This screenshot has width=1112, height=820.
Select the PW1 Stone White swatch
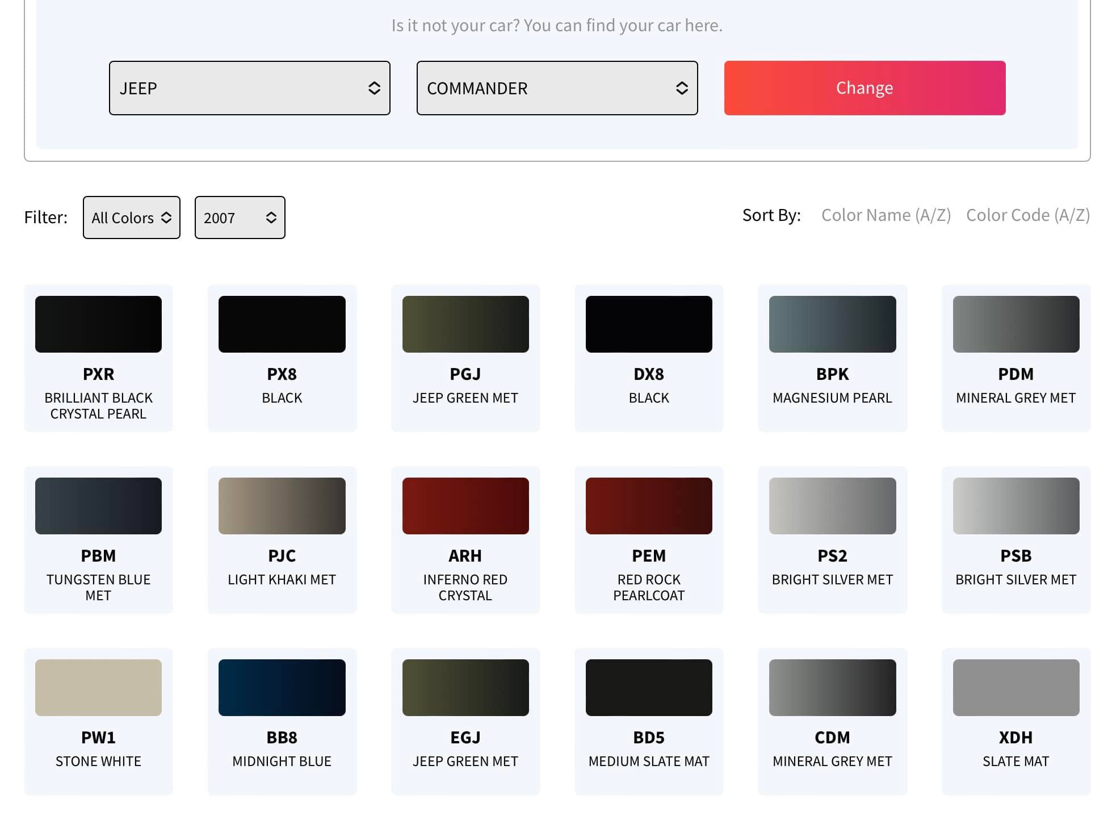[x=98, y=688]
